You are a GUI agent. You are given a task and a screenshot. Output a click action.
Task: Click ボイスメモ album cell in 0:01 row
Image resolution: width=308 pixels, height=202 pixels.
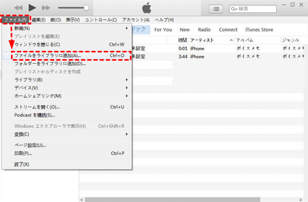click(248, 48)
